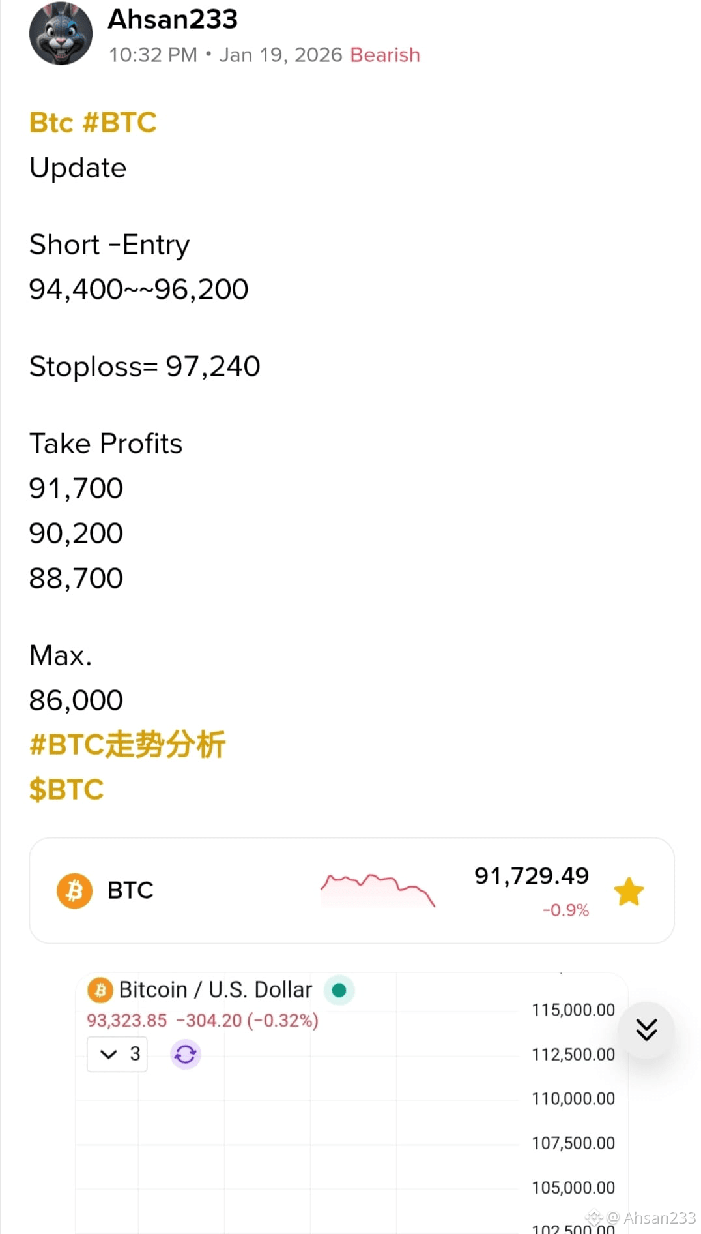Viewport: 701px width, 1234px height.
Task: Open the #BTC hashtag link
Action: click(x=120, y=123)
